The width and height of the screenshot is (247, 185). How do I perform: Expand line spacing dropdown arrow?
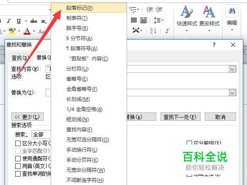pos(162,20)
